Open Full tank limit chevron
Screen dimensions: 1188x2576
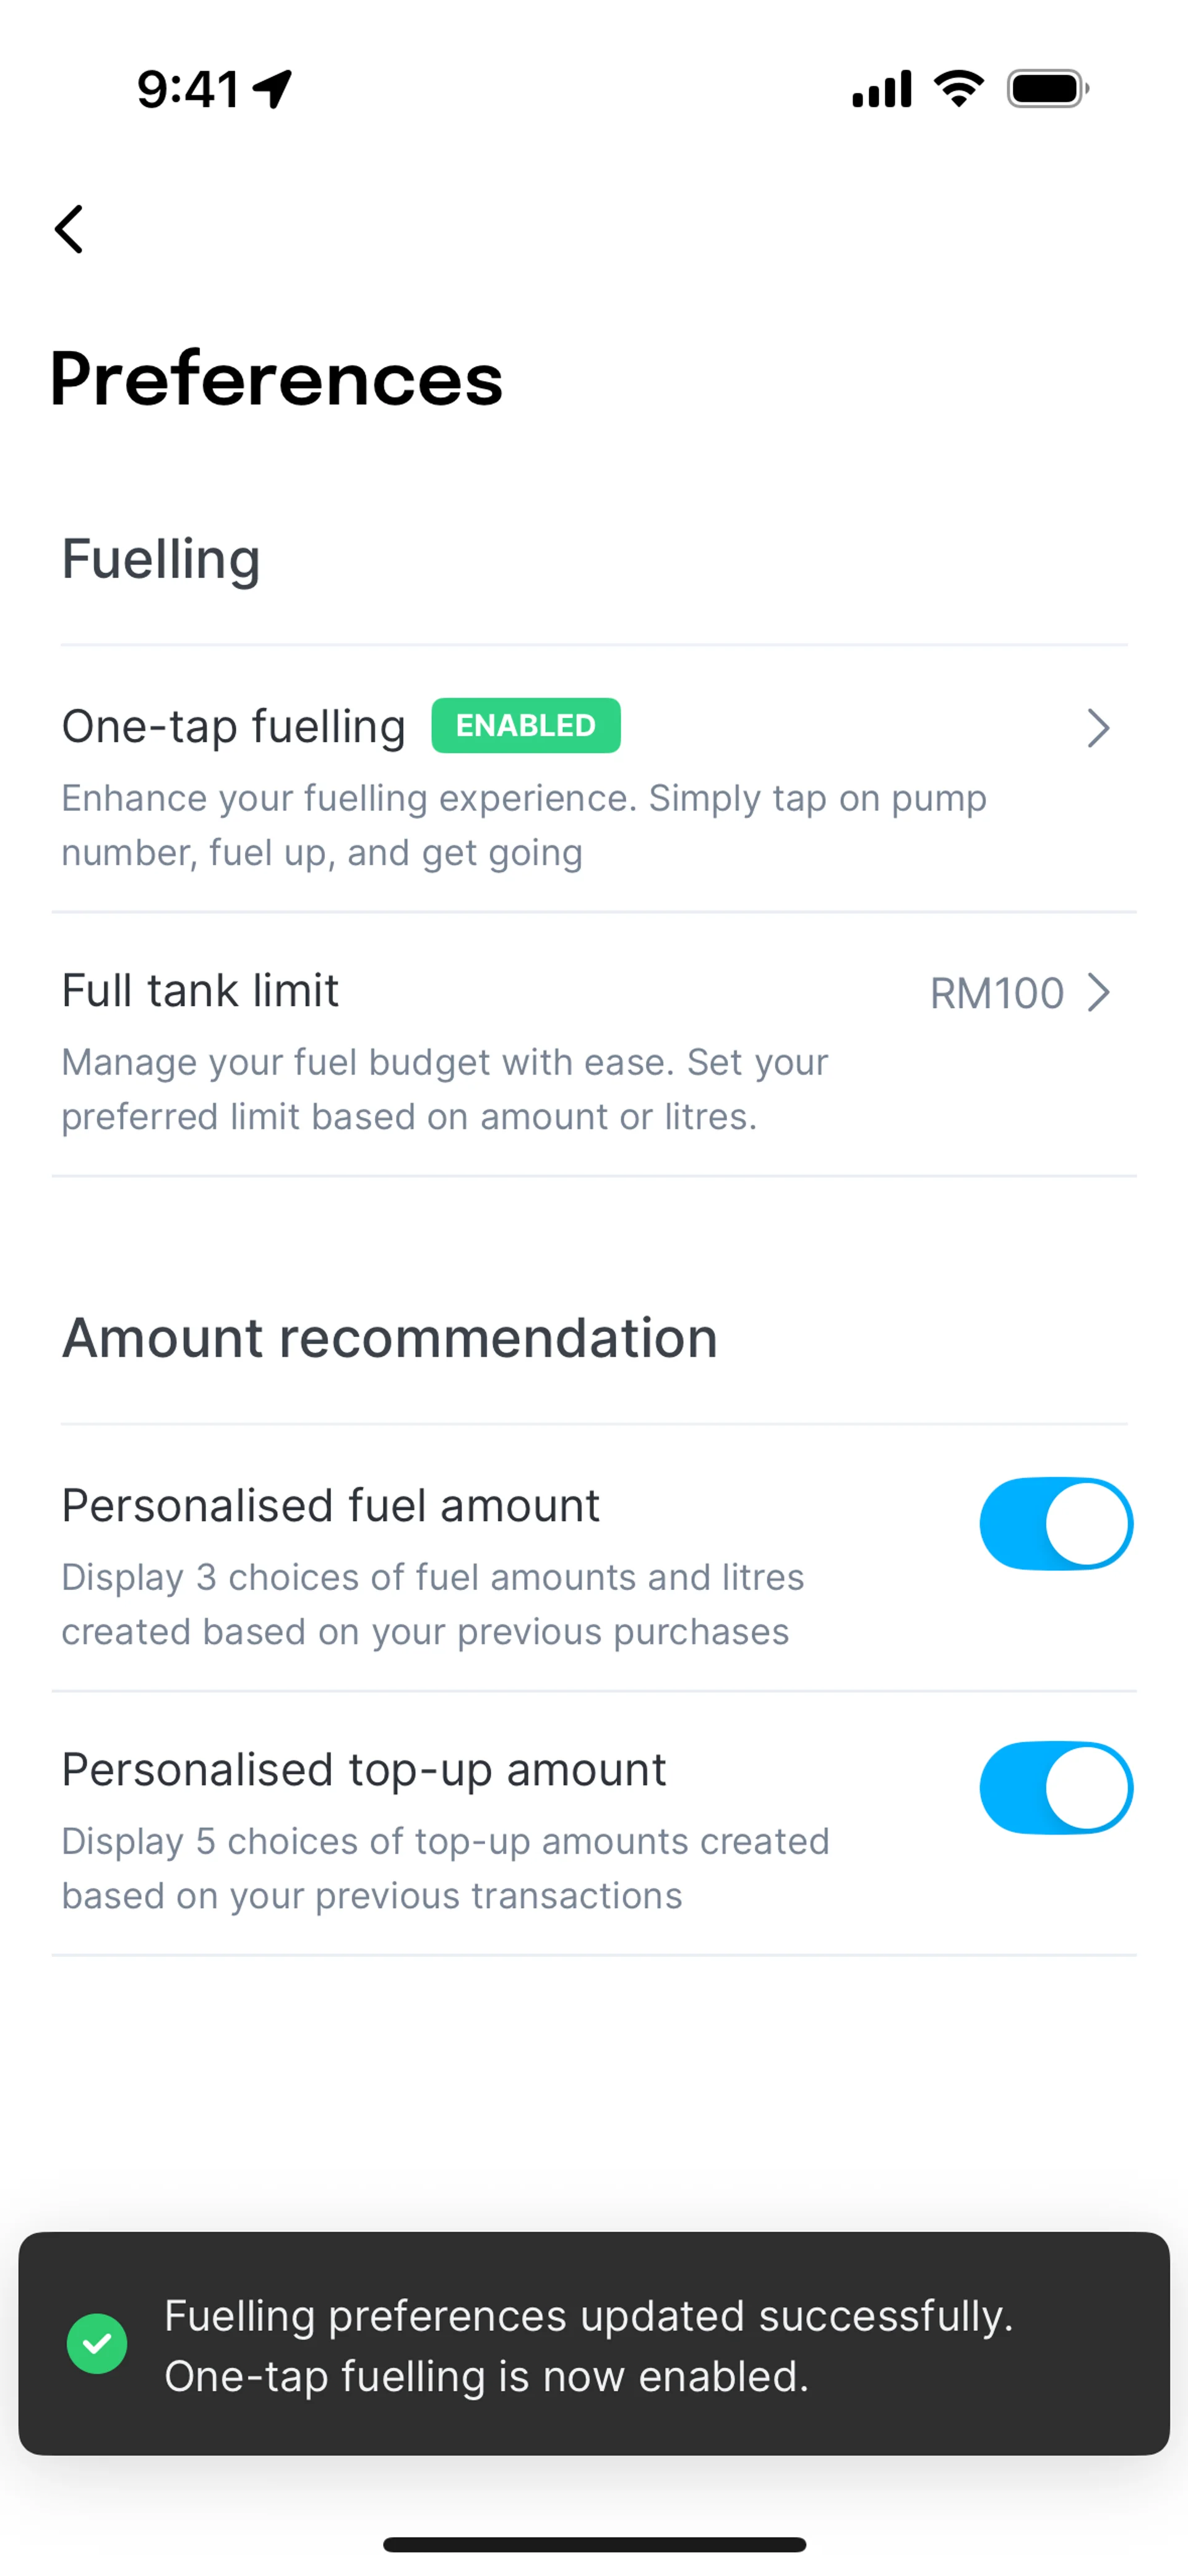tap(1098, 993)
